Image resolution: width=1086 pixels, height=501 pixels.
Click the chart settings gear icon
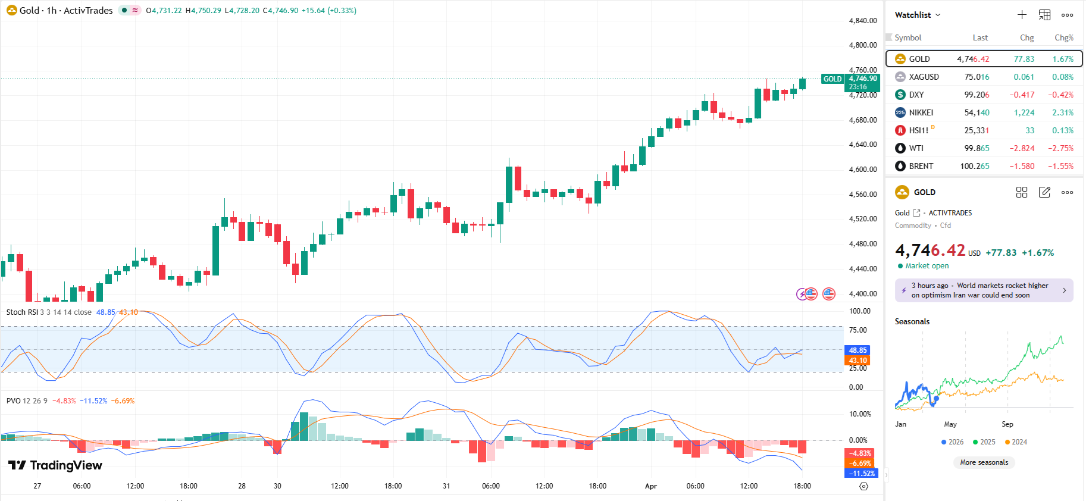click(863, 486)
